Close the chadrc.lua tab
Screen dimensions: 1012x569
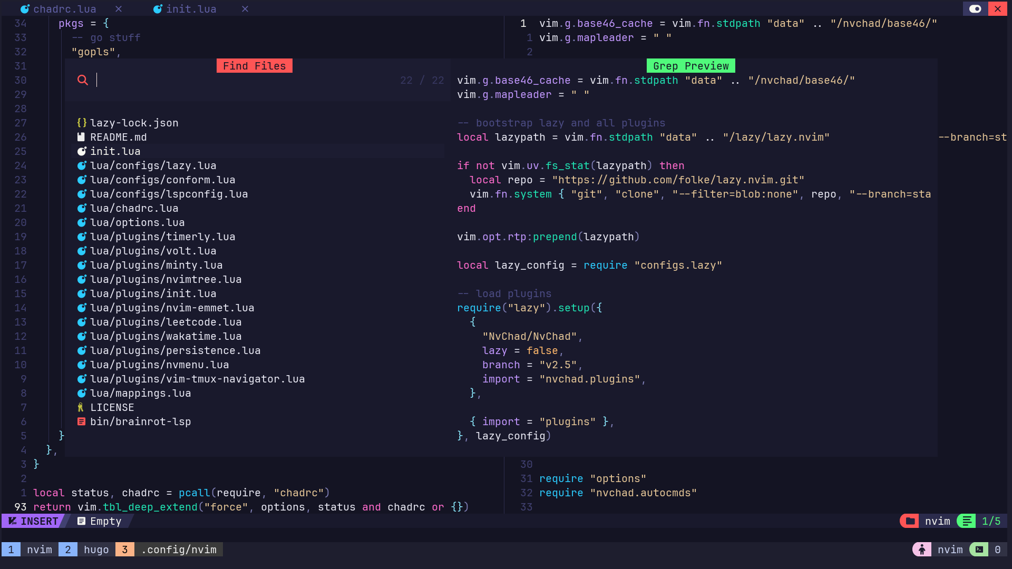pyautogui.click(x=119, y=9)
